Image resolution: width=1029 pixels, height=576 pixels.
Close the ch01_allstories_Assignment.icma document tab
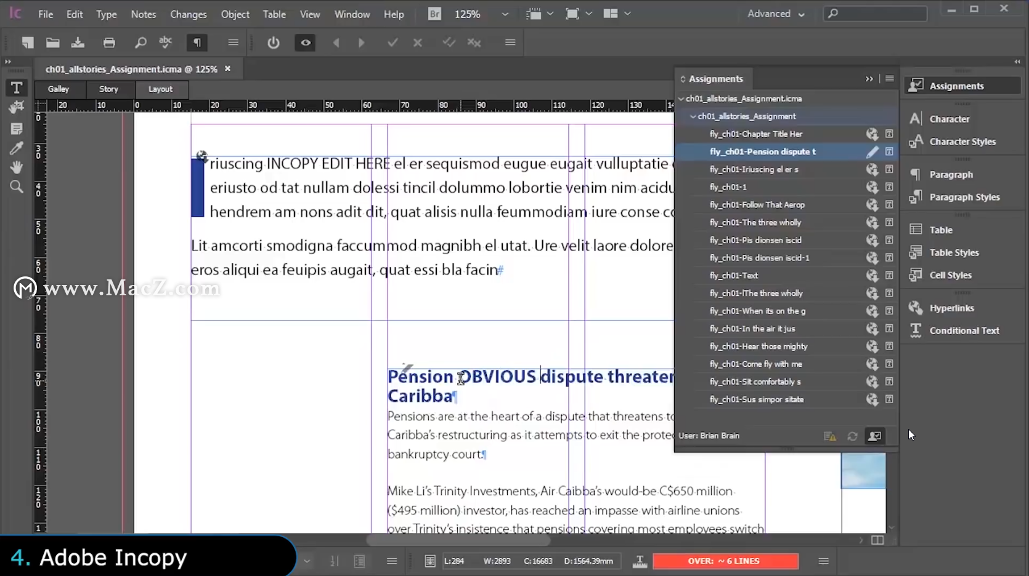(x=228, y=69)
